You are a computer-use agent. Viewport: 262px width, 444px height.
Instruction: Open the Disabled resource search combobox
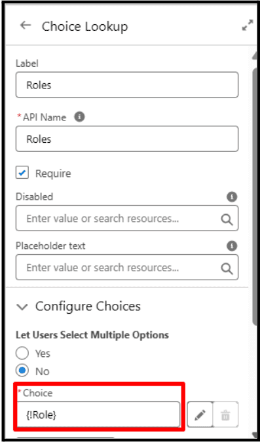click(x=127, y=218)
